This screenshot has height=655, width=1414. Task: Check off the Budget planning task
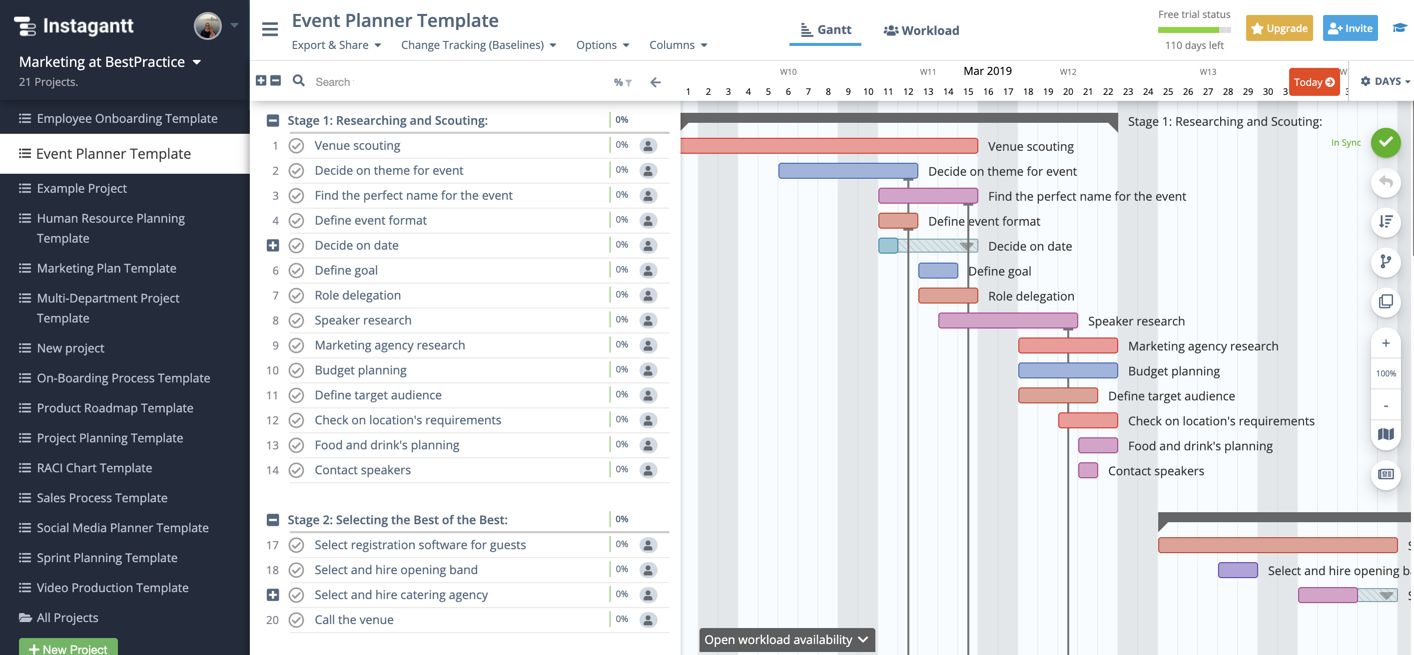tap(296, 370)
